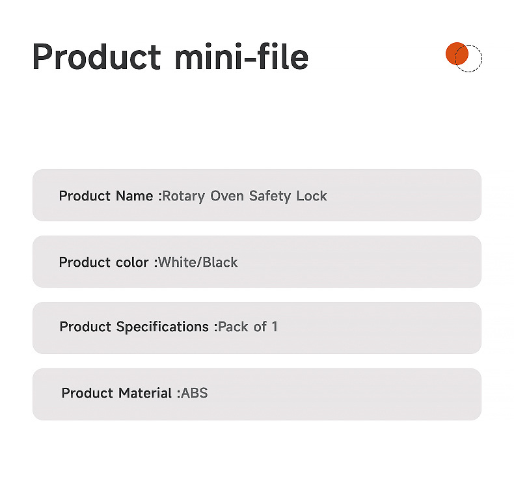Select the "Product Specifications" label
The image size is (514, 477).
tap(135, 327)
